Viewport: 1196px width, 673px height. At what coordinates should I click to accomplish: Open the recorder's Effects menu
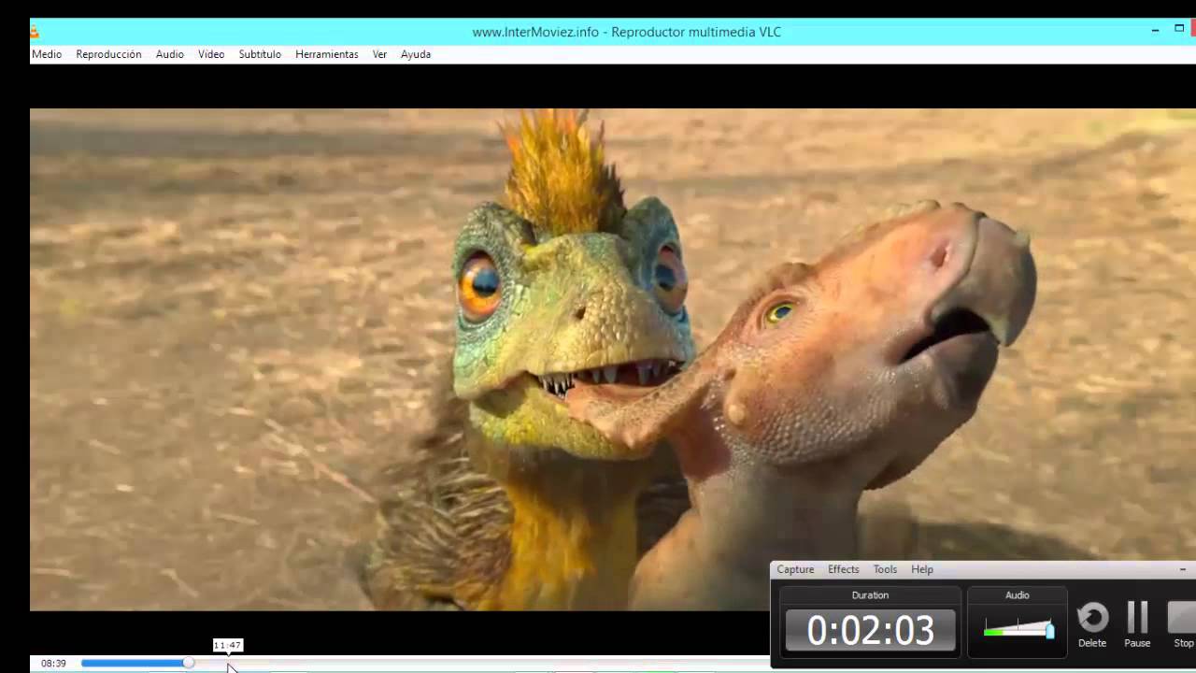tap(843, 569)
